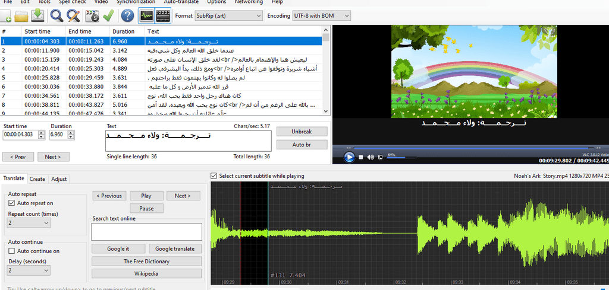
Task: Open the Synchronization menu
Action: [x=136, y=2]
